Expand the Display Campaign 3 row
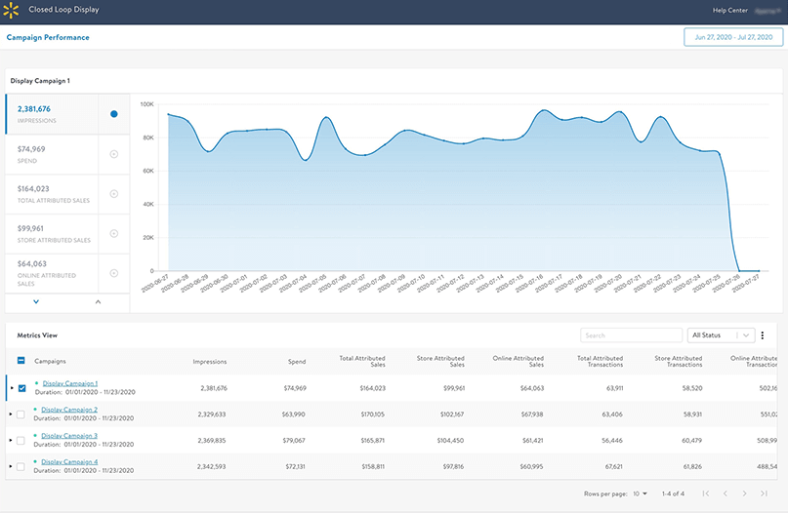Viewport: 788px width, 513px height. pos(11,441)
